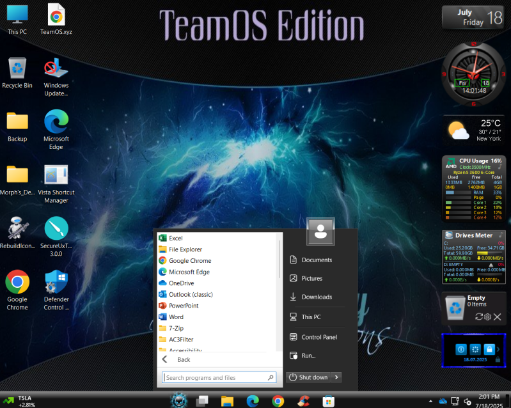Open Recycle Bin gadget settings gear

pos(487,317)
